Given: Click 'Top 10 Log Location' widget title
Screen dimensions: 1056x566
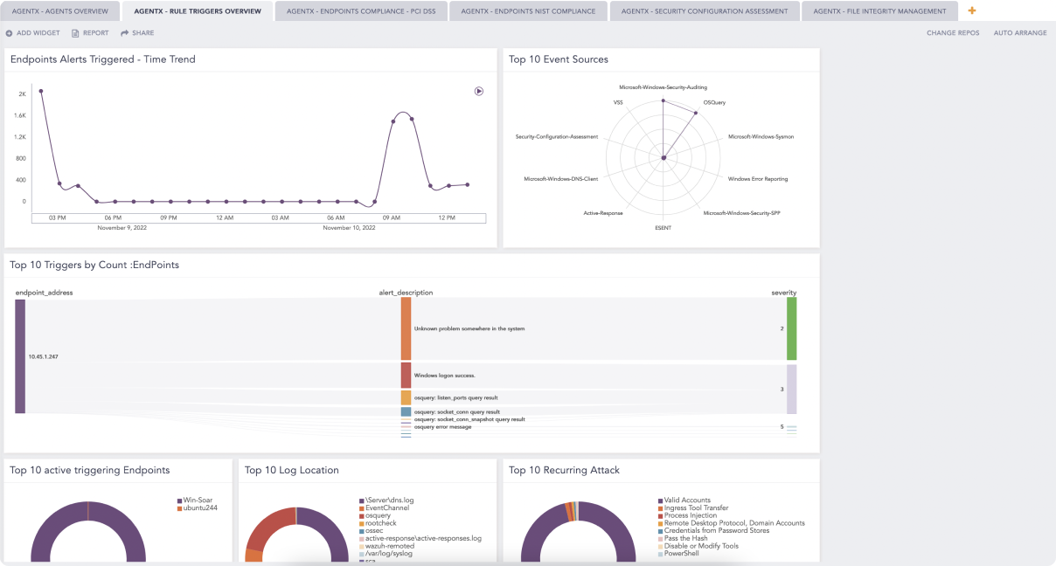Looking at the screenshot, I should [x=292, y=470].
